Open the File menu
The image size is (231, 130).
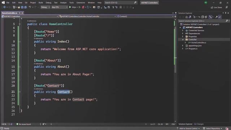point(8,3)
